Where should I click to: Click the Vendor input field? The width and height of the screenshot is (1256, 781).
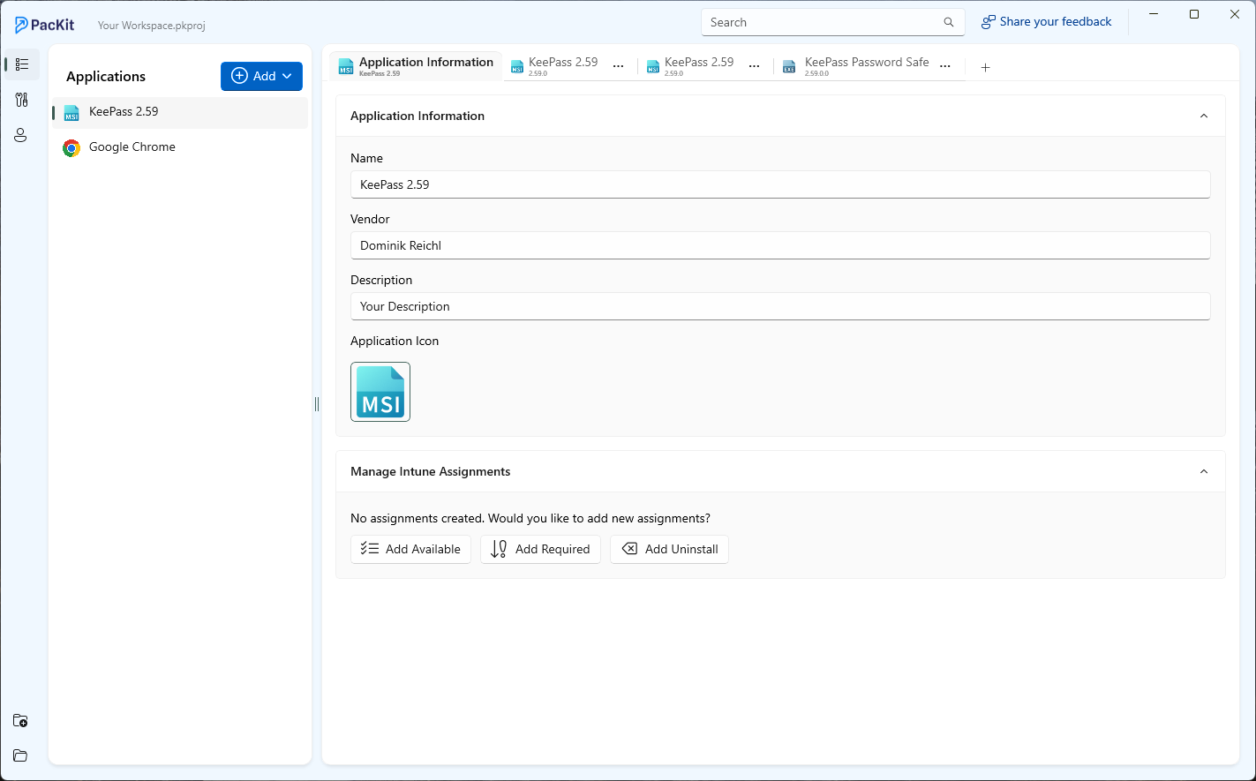tap(780, 245)
